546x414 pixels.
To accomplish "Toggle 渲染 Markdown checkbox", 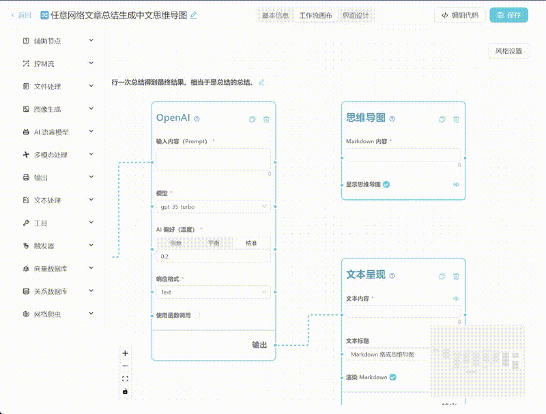I will click(x=393, y=377).
